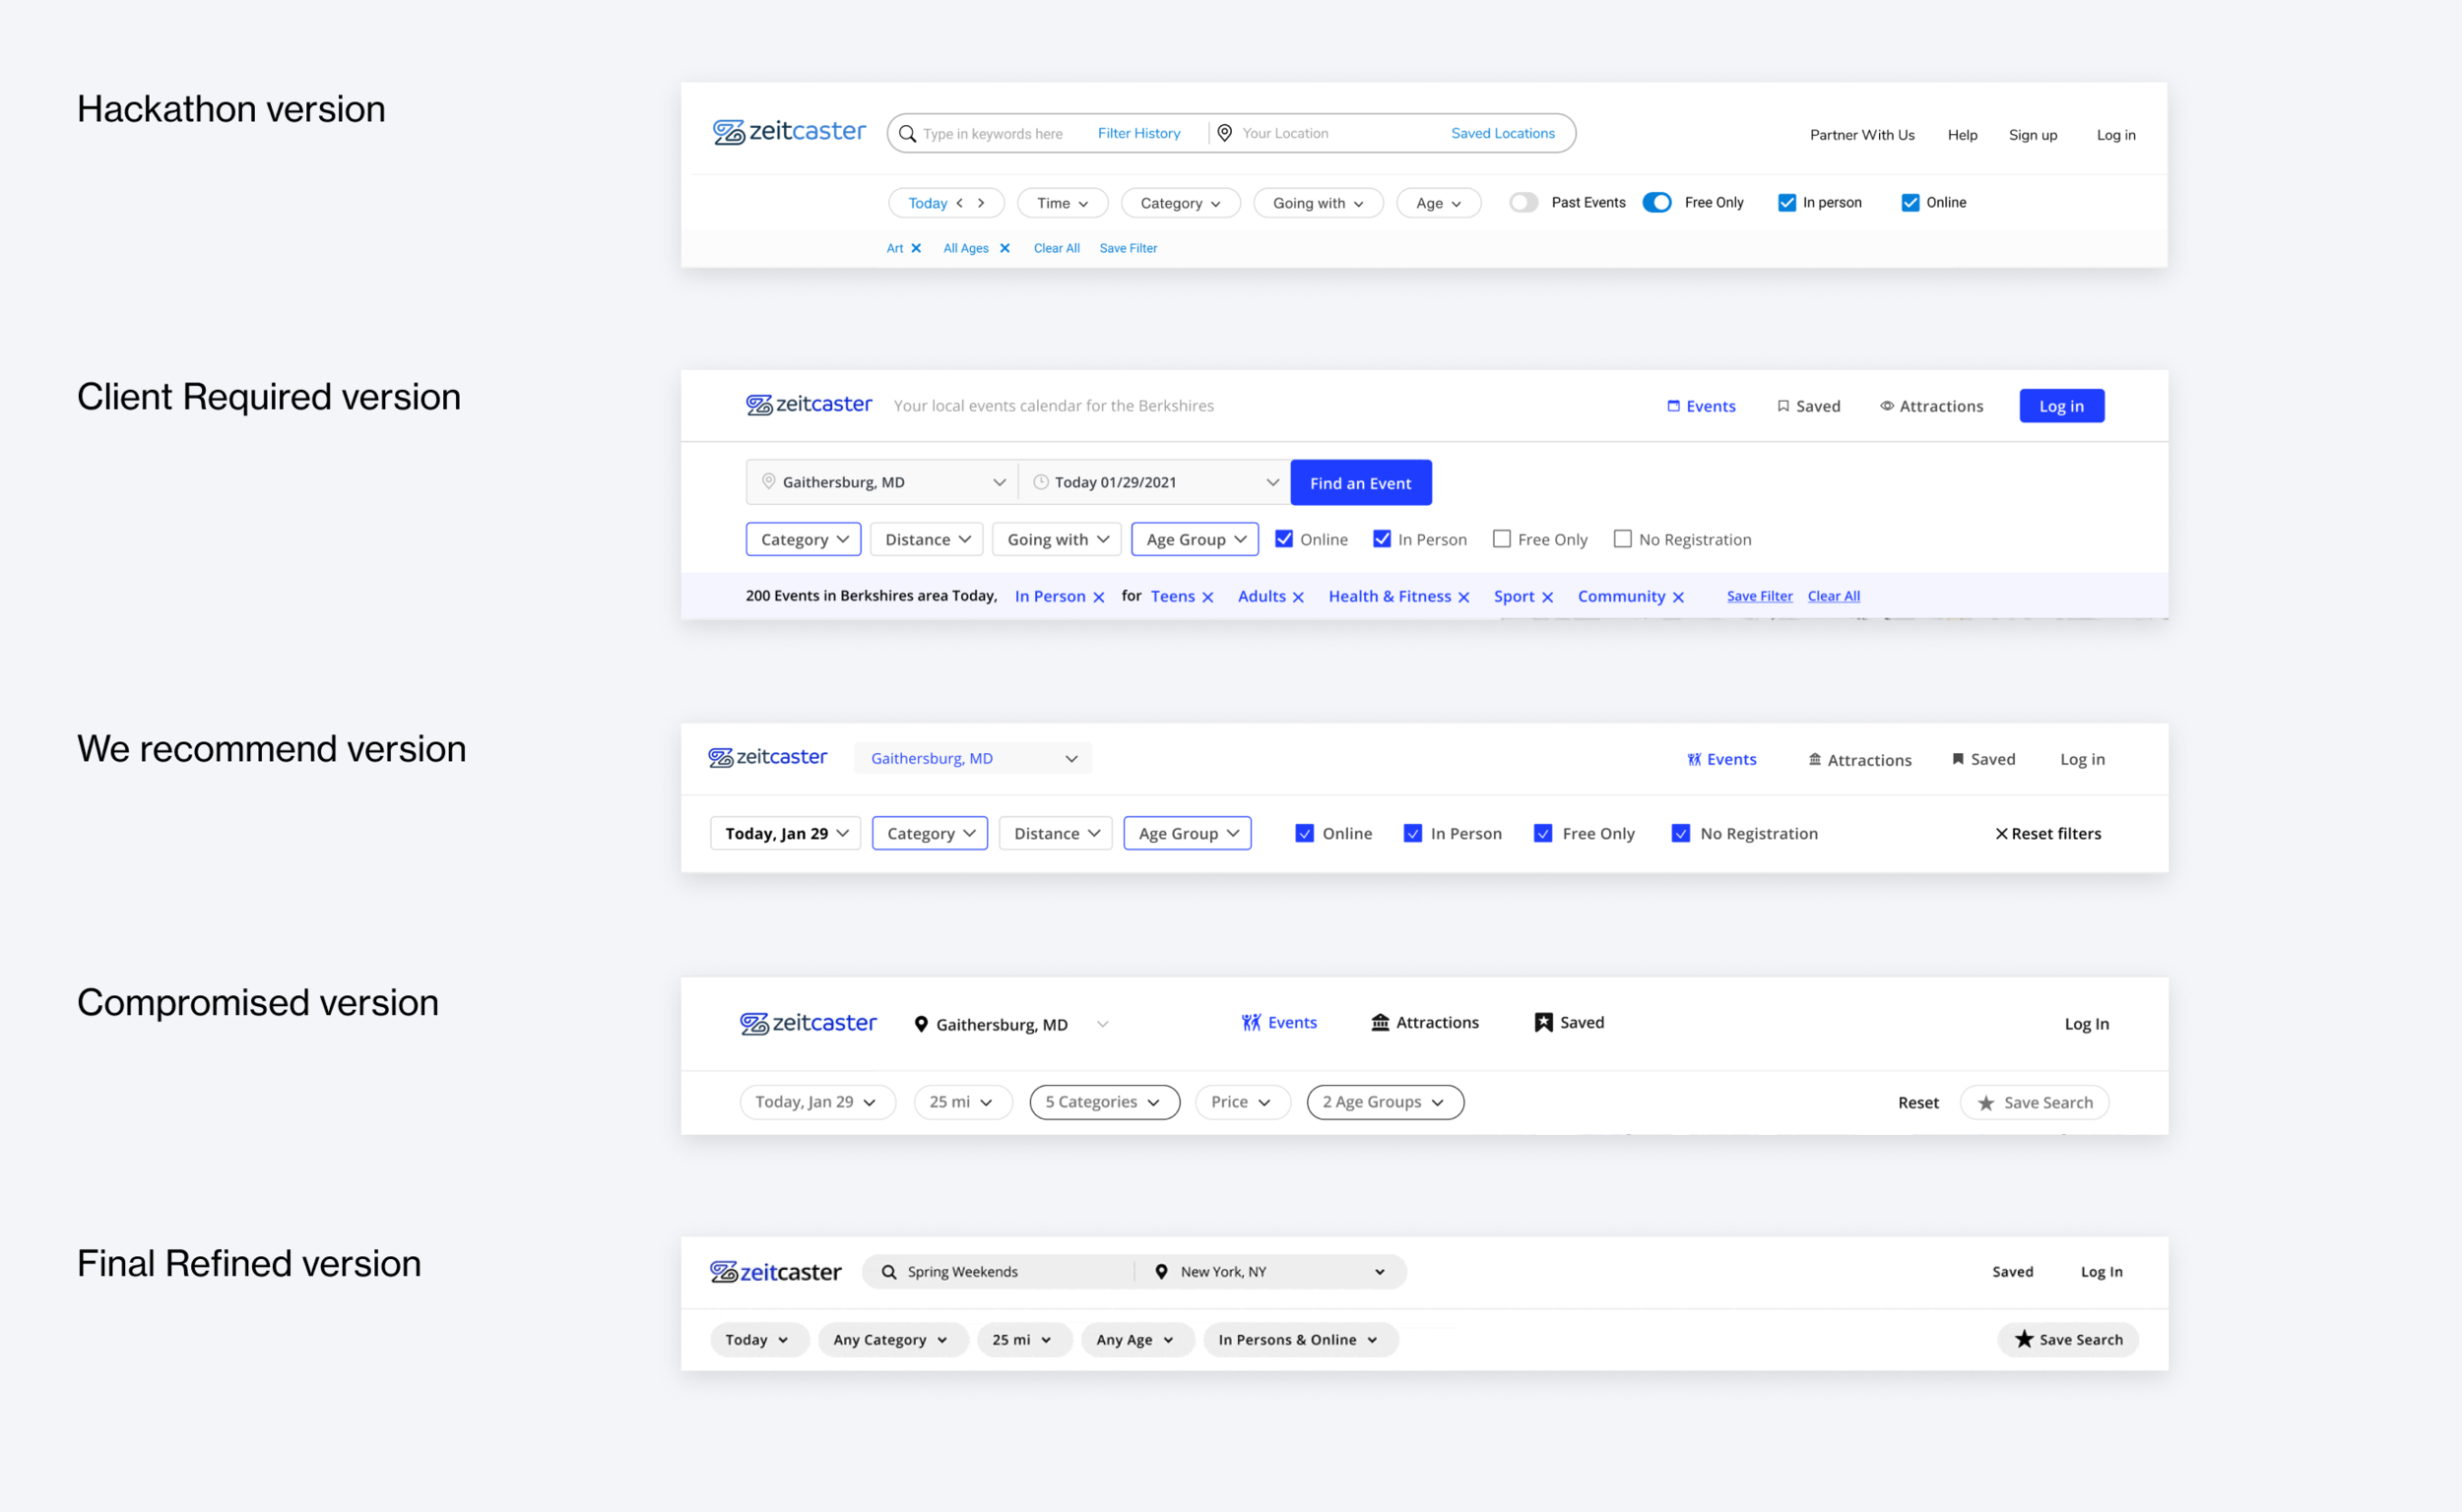Click the X icon of Reset filters
Viewport: 2462px width, 1512px height.
pos(2001,834)
